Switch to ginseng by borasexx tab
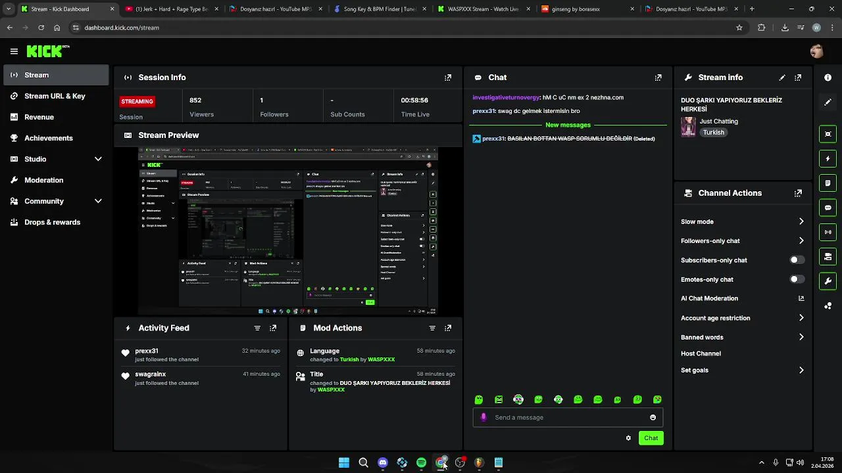842x473 pixels. click(x=587, y=9)
